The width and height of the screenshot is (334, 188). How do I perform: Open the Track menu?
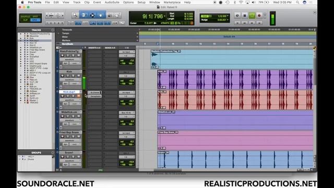(77, 2)
